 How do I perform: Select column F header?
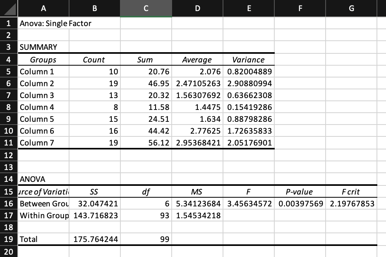pyautogui.click(x=300, y=8)
